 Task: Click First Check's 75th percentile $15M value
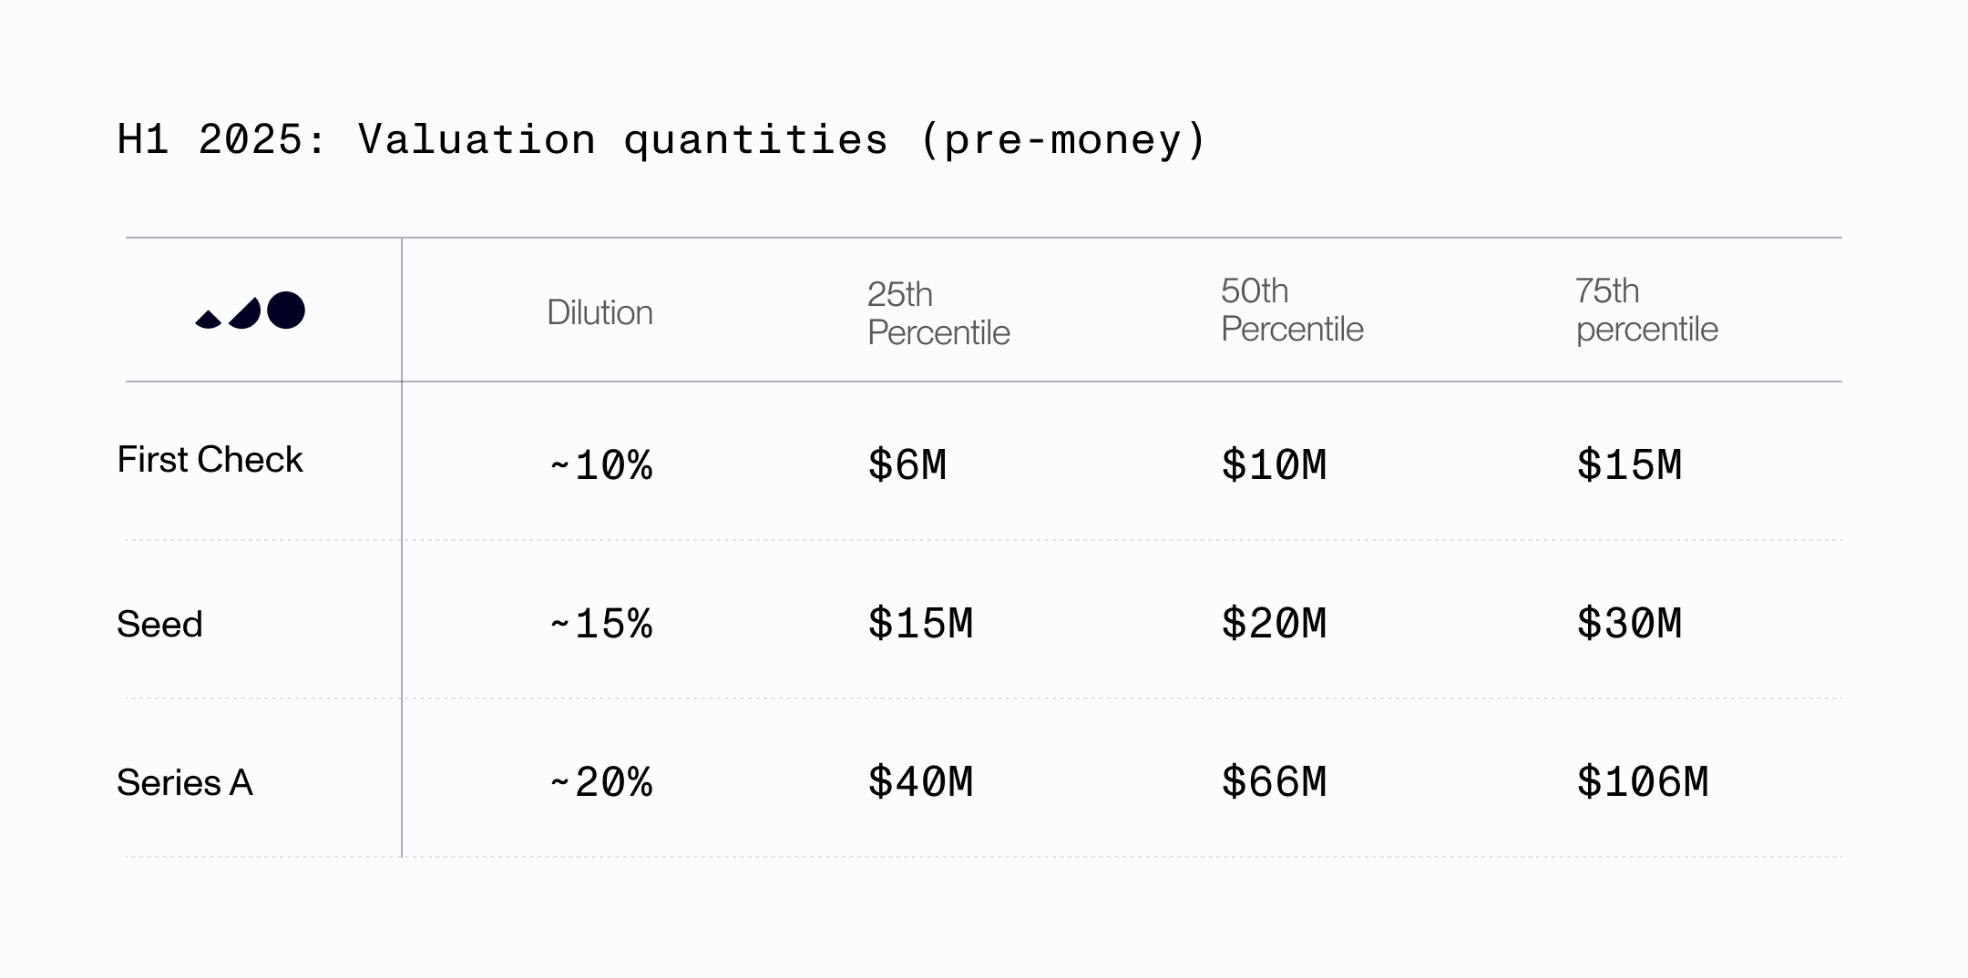(1629, 465)
